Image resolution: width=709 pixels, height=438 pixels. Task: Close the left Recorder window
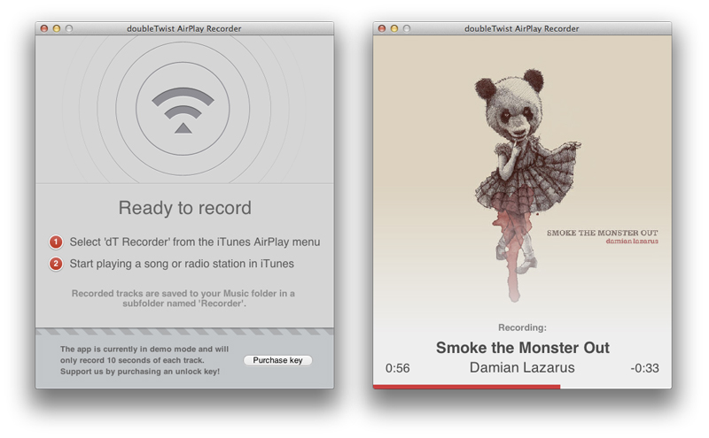[43, 28]
